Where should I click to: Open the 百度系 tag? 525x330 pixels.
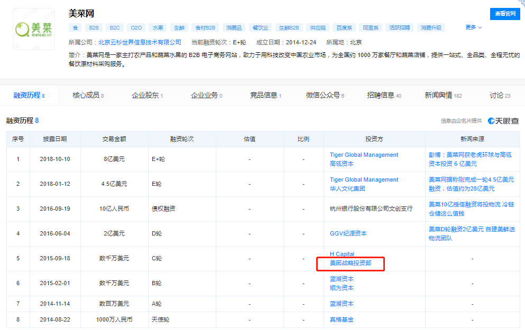tap(344, 28)
